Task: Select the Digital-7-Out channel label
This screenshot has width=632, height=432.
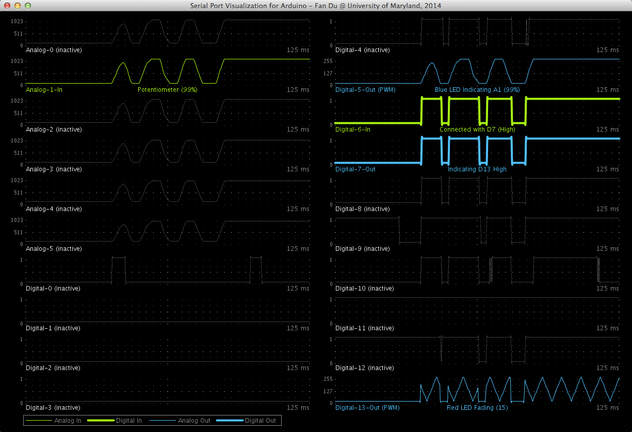Action: 355,169
